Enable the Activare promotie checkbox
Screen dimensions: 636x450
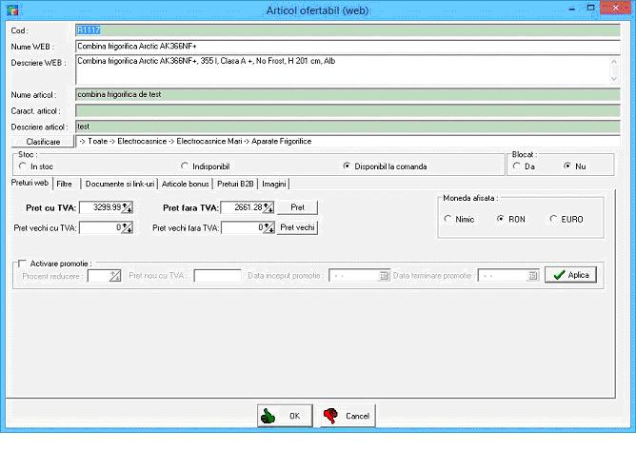(x=23, y=264)
